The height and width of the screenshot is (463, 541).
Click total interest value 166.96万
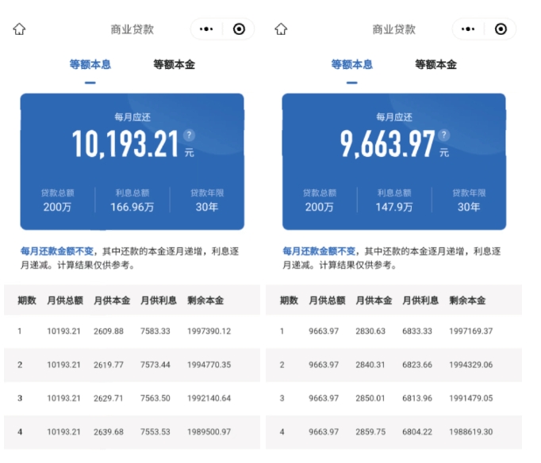pyautogui.click(x=132, y=207)
